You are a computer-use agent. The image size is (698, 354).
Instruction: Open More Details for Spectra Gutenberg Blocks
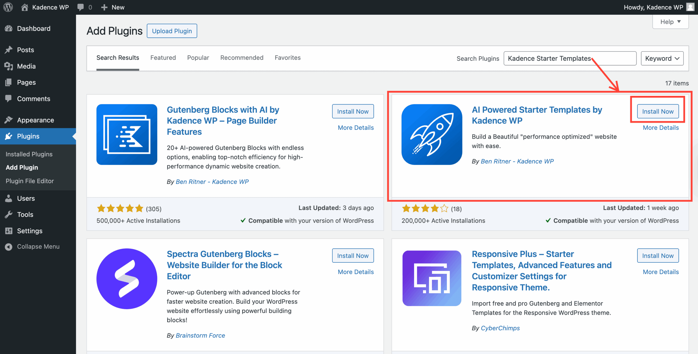tap(355, 271)
